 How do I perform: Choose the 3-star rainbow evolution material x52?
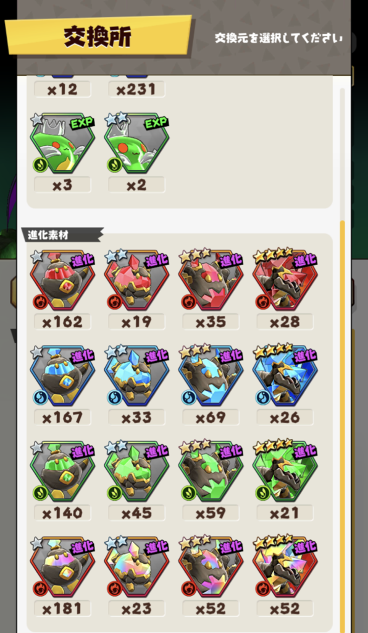coord(211,567)
